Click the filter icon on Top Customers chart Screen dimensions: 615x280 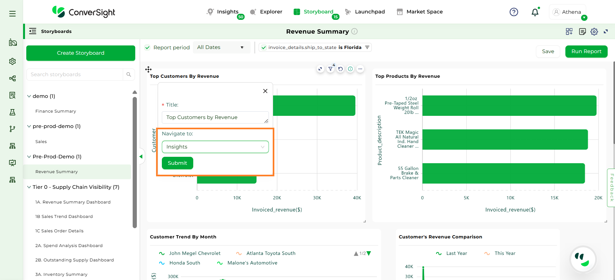(x=330, y=69)
